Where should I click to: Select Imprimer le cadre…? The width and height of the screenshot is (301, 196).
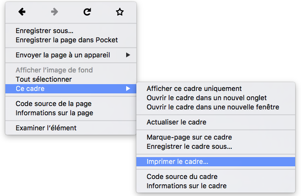[177, 161]
